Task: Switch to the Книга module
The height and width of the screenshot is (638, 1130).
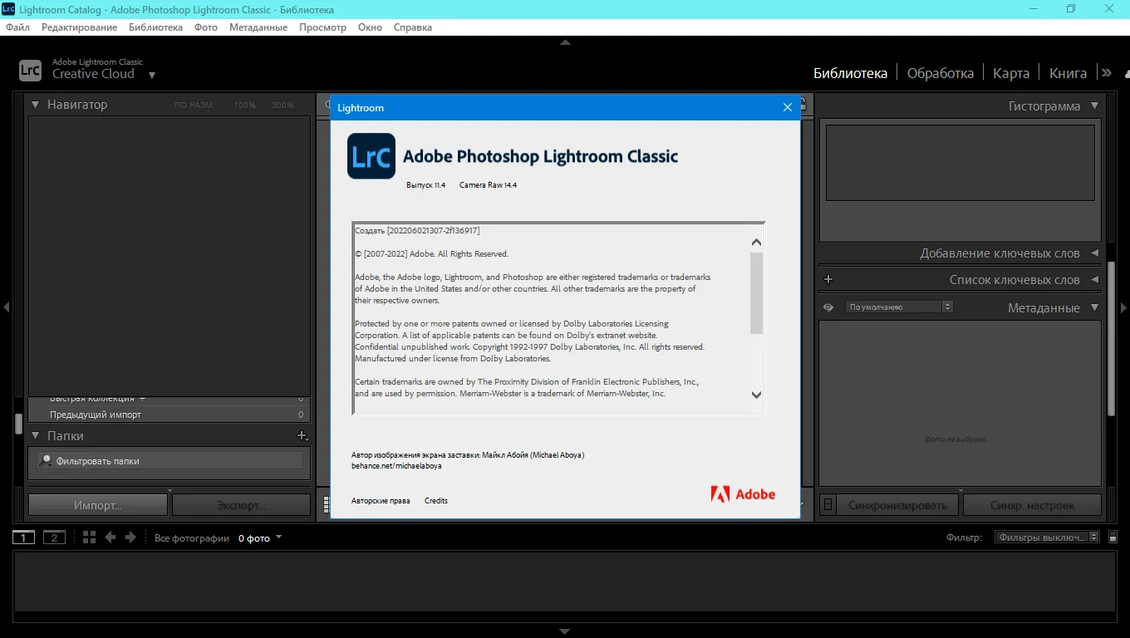Action: point(1068,73)
